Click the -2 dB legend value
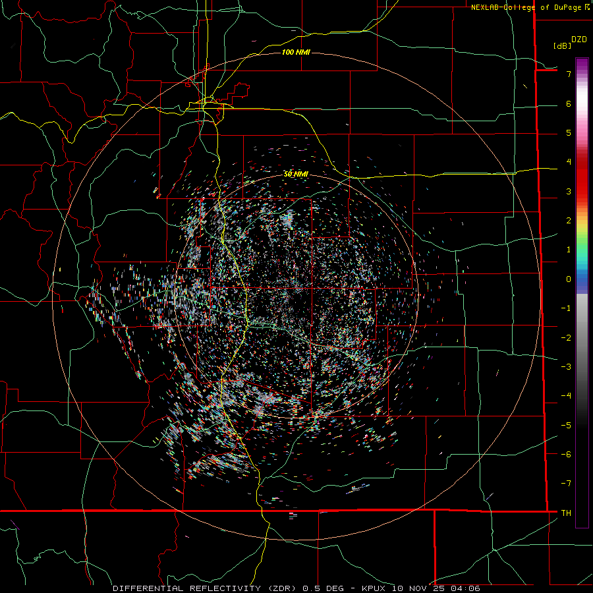593x593 pixels. tap(566, 338)
